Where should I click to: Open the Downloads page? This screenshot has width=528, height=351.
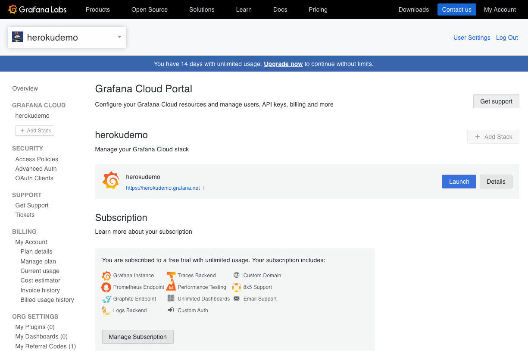[414, 9]
